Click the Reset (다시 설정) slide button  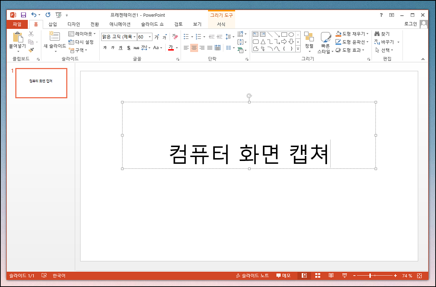pos(81,42)
